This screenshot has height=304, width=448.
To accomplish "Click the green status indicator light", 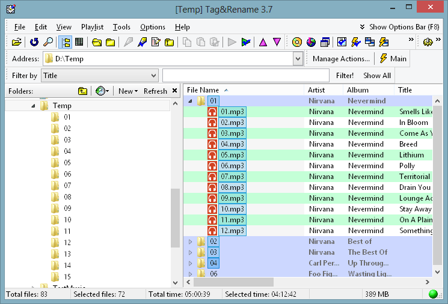I will 433,294.
